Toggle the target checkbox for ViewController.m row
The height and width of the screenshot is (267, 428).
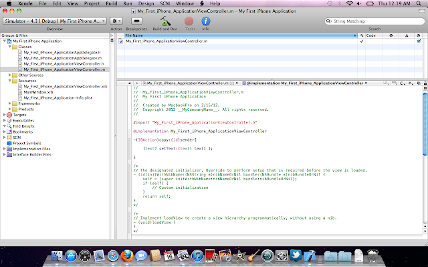click(x=419, y=41)
